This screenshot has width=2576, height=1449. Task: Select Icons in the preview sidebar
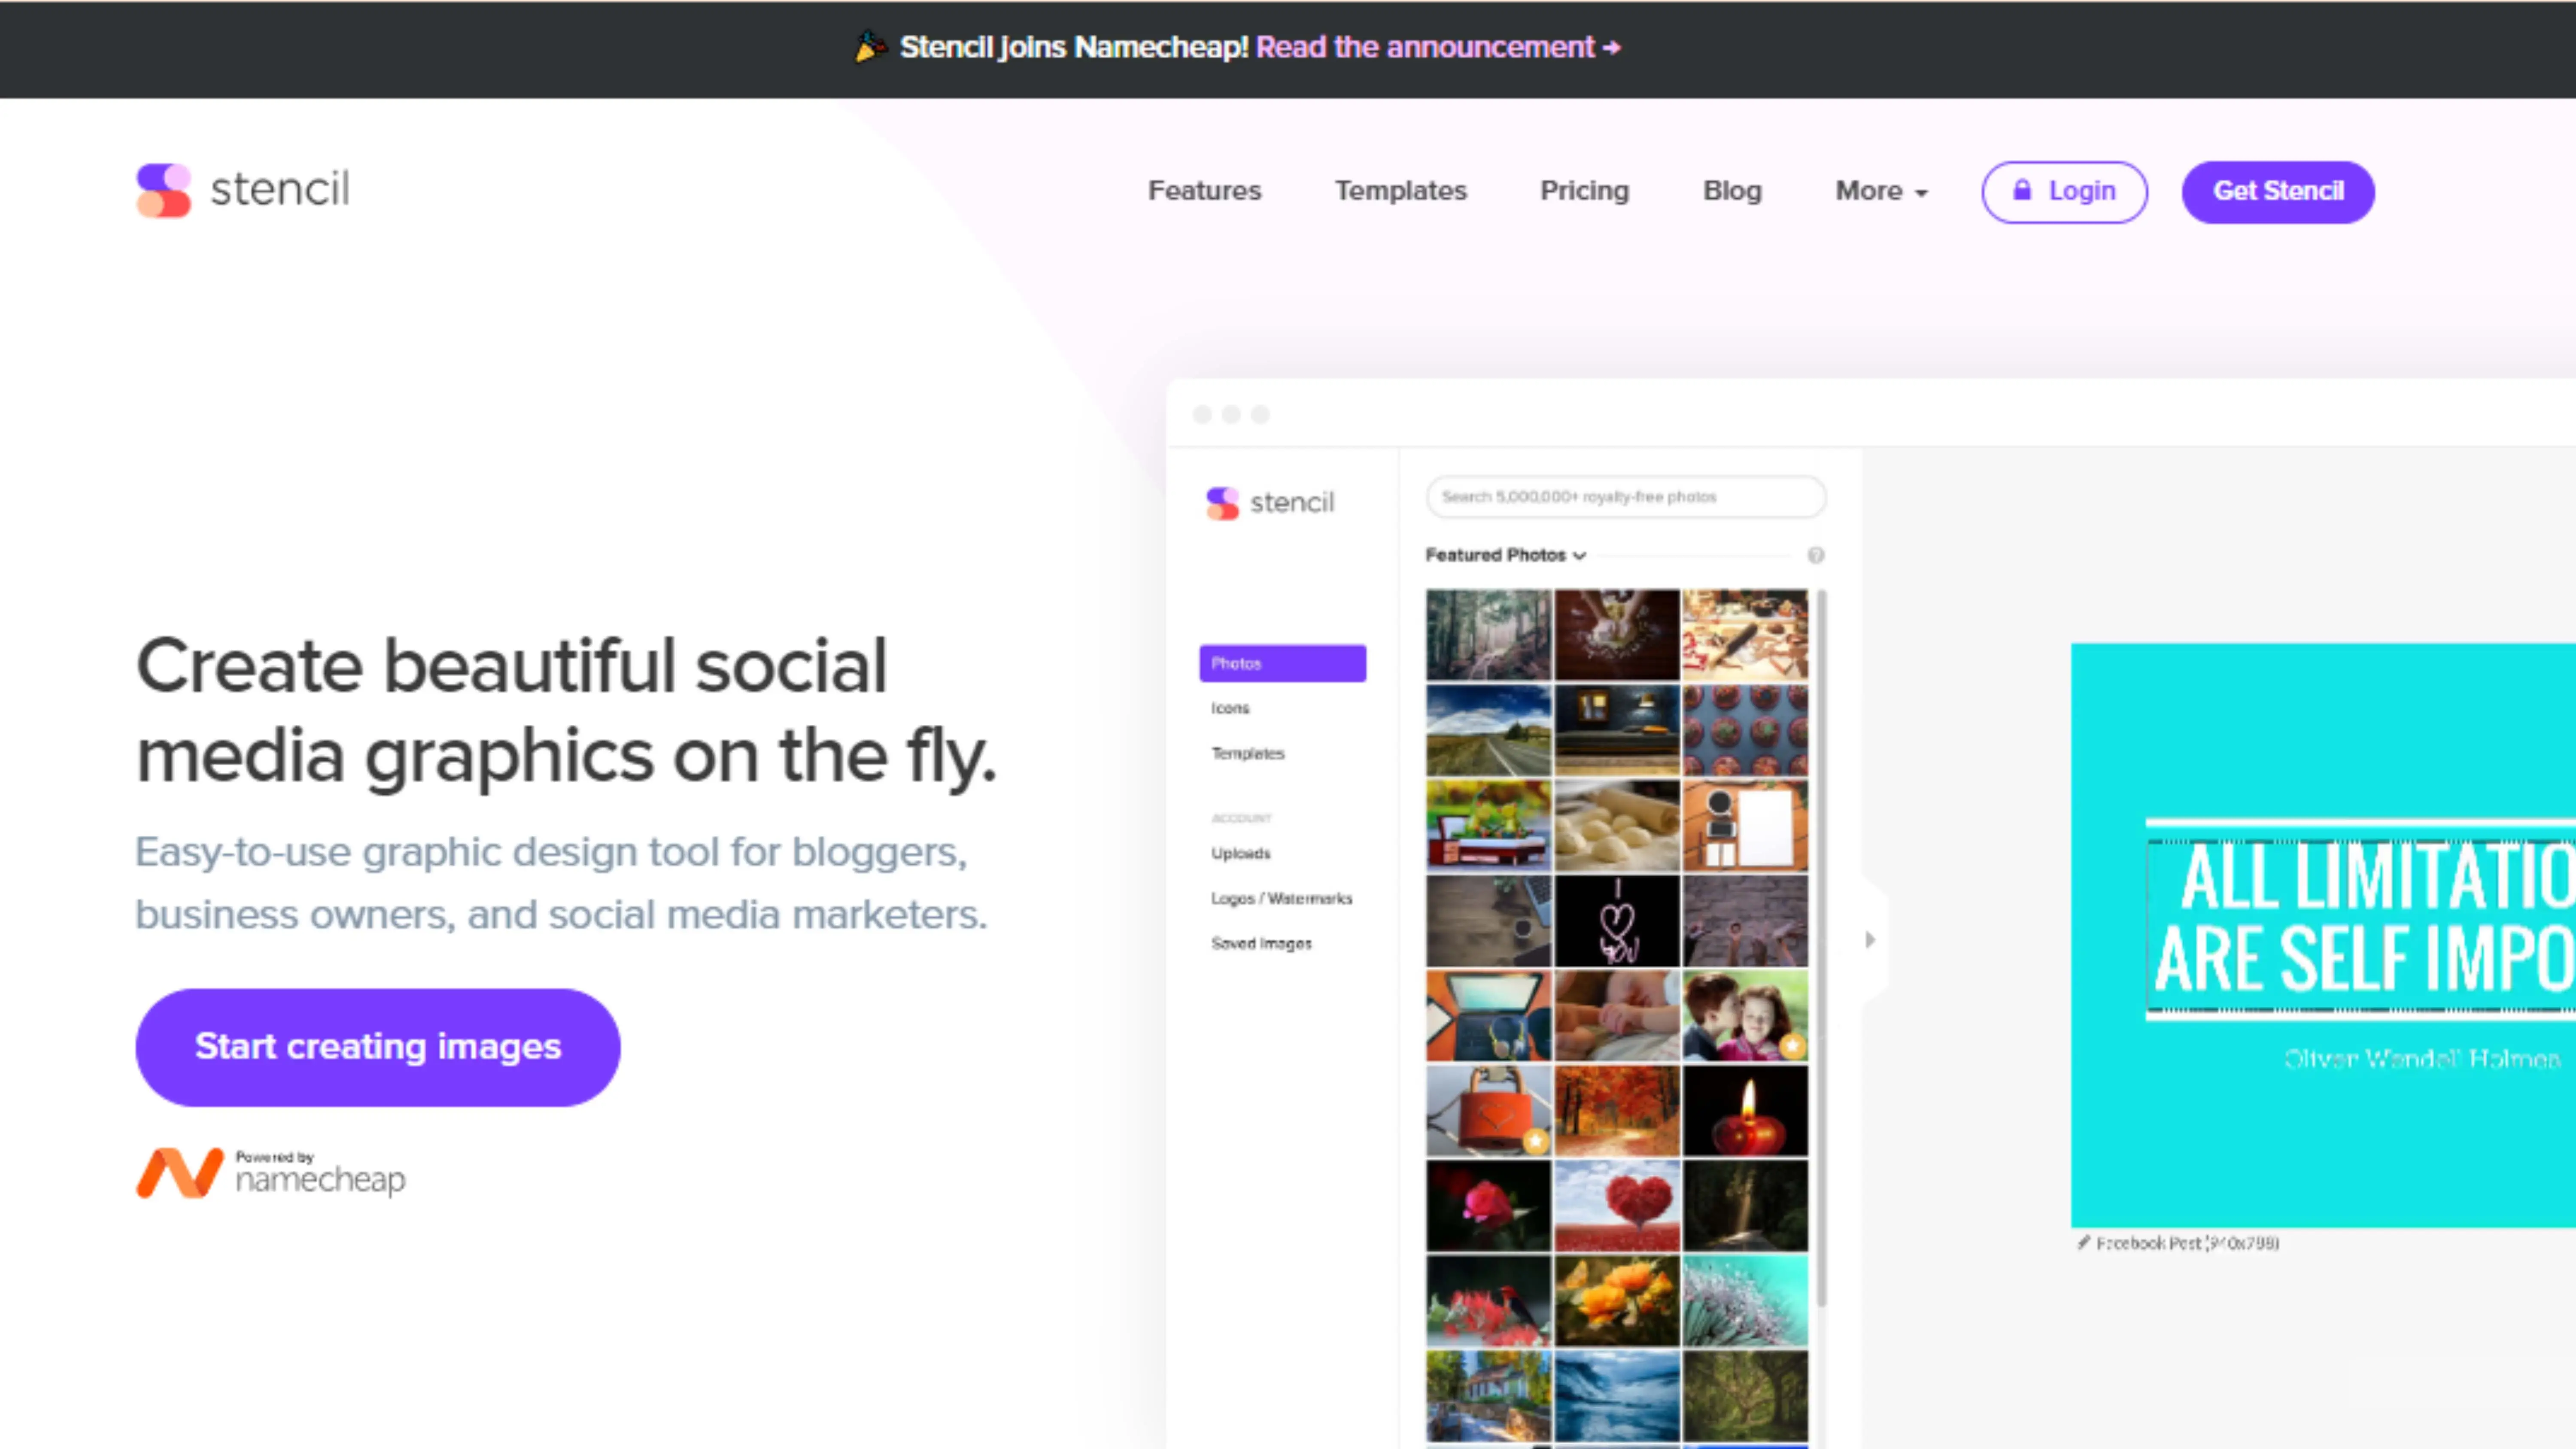click(1230, 708)
